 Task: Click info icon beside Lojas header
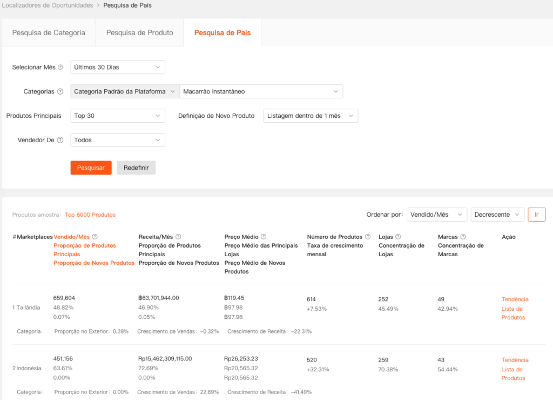pos(398,237)
